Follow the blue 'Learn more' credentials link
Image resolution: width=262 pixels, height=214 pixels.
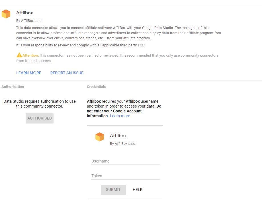120,116
